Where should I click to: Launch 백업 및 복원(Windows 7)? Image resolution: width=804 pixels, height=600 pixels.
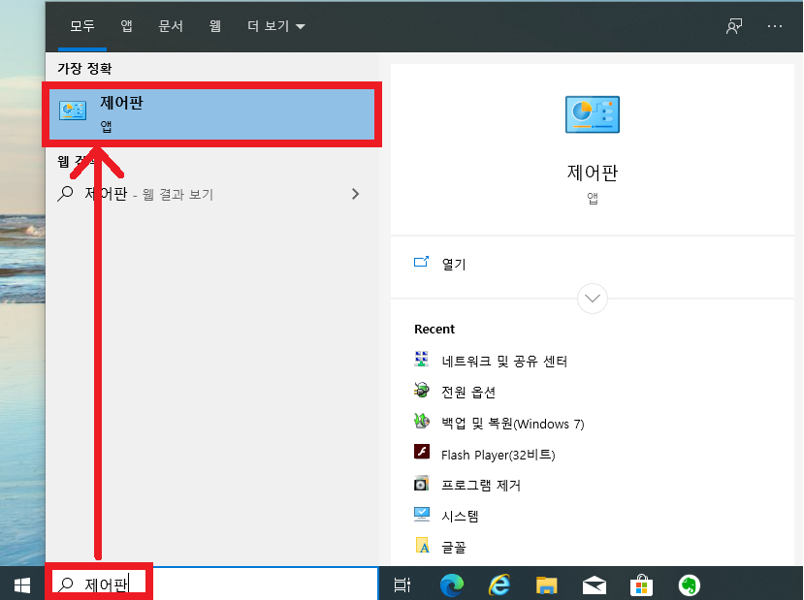point(514,423)
